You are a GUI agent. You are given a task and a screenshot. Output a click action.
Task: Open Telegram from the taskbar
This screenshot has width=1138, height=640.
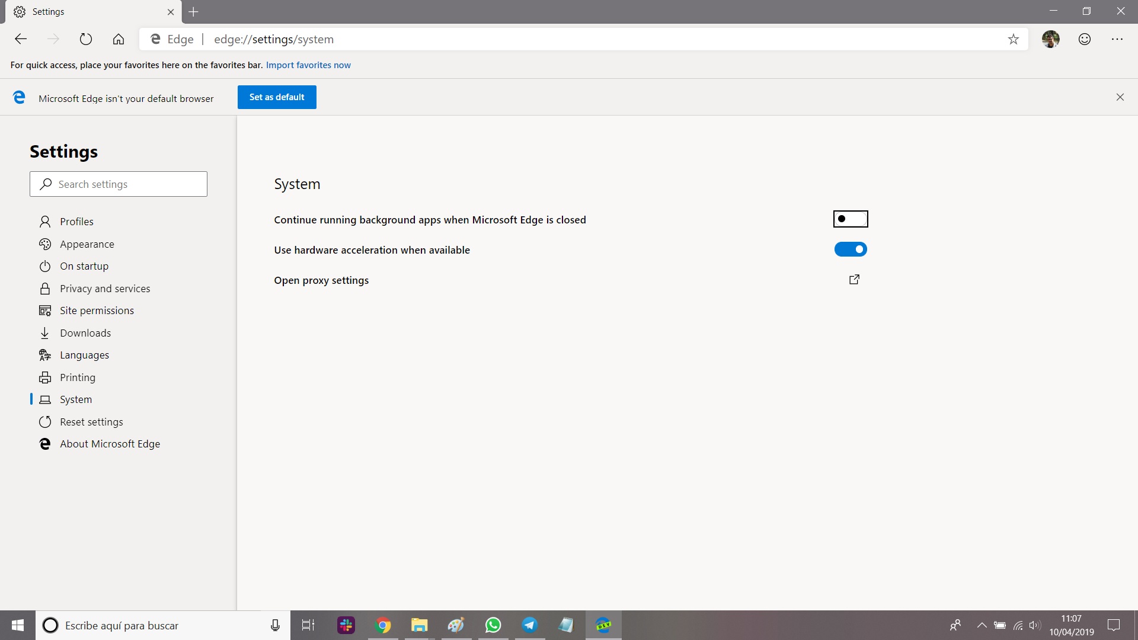click(x=529, y=625)
